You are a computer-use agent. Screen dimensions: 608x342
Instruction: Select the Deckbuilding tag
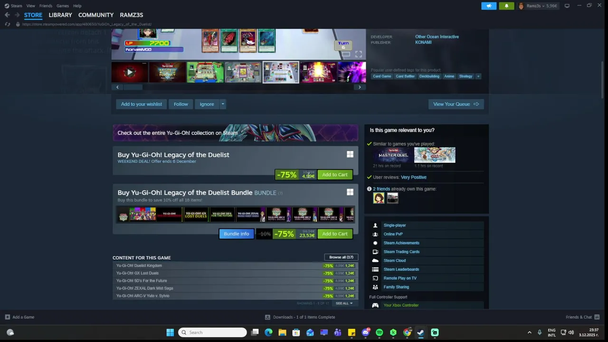(x=429, y=76)
